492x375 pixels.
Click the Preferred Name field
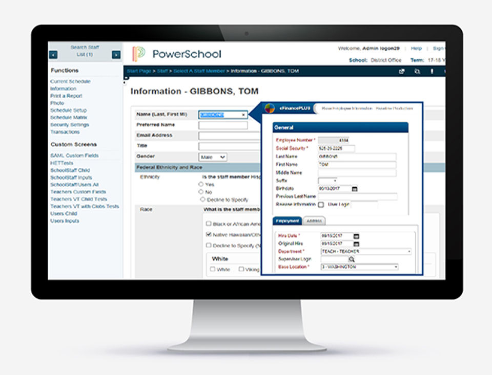(223, 126)
